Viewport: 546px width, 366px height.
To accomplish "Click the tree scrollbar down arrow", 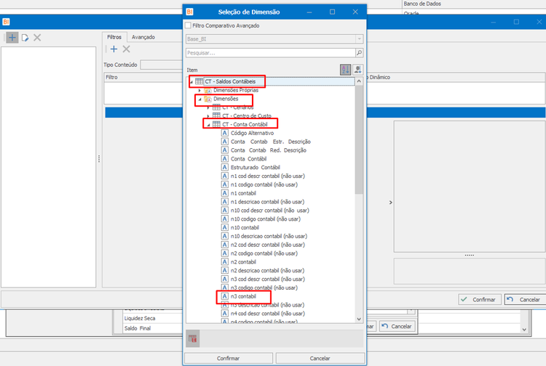I will point(359,319).
